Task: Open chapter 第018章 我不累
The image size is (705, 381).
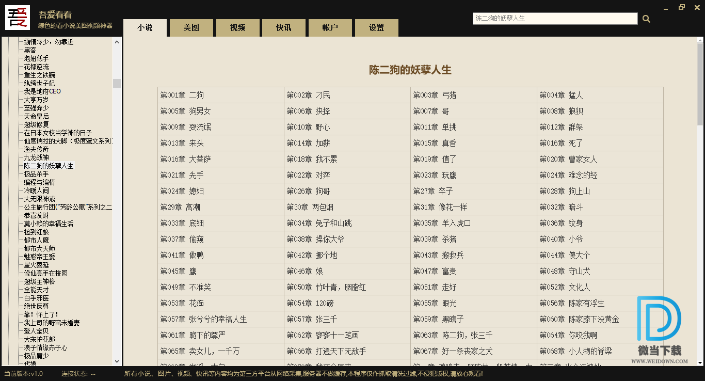Action: [312, 159]
